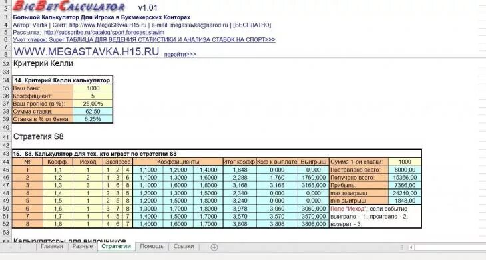Select the Коэфф. cell with value 1,8
Viewport: 486px width, 260px height.
[x=58, y=224]
